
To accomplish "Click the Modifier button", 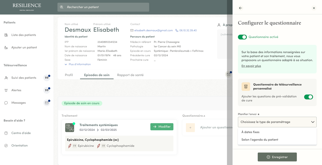I will [162, 127].
